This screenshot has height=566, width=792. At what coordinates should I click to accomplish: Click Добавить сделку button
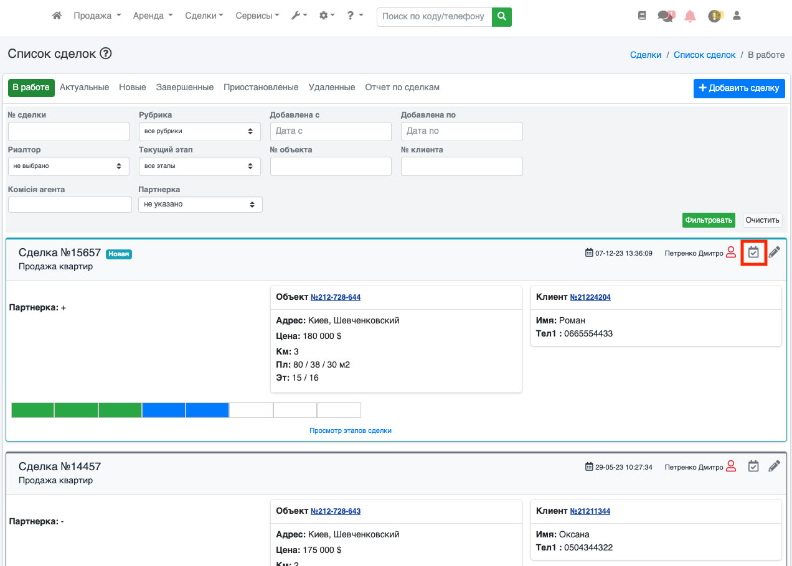click(738, 88)
